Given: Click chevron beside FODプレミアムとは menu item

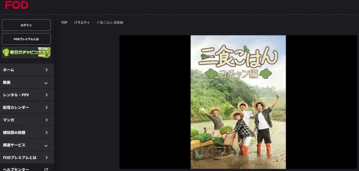Looking at the screenshot, I should coord(46,157).
